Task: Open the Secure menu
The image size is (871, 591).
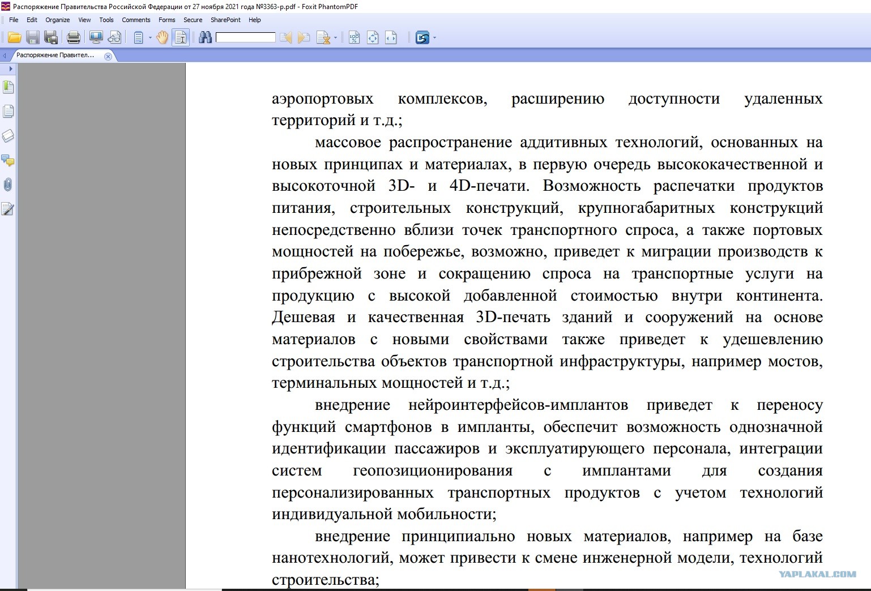Action: tap(193, 20)
